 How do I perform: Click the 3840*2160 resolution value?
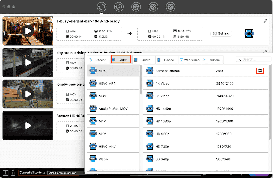[225, 83]
